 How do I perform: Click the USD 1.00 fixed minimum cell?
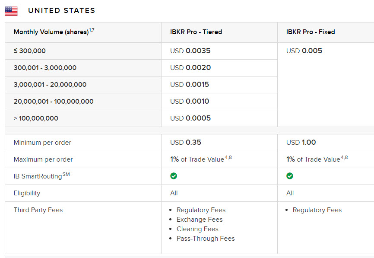[x=301, y=143]
